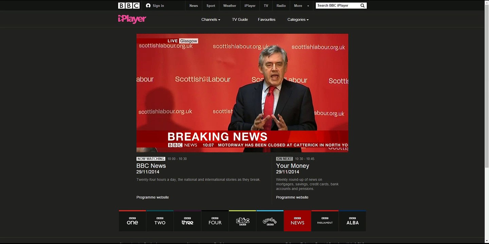Image resolution: width=489 pixels, height=244 pixels.
Task: Open Programme website under Your Money
Action: [x=292, y=197]
